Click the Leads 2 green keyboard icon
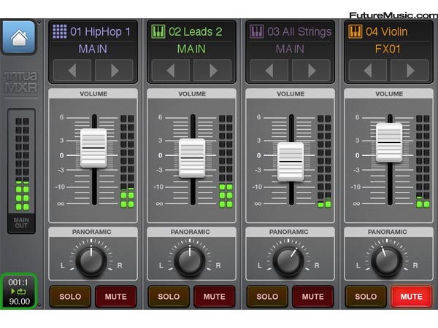438x328 pixels. tap(158, 31)
